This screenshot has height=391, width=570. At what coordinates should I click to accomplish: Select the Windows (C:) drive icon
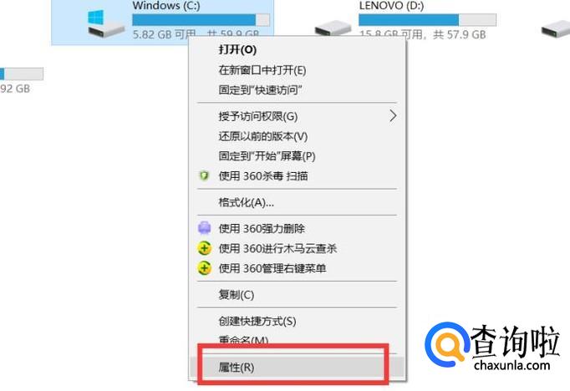coord(106,23)
